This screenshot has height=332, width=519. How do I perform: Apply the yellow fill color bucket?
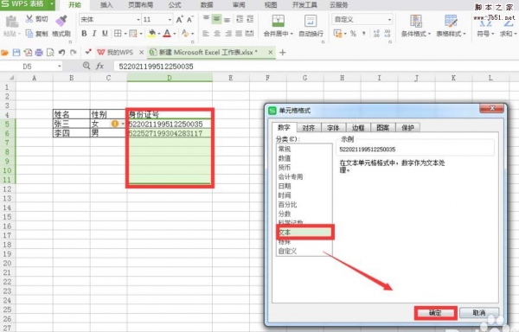152,33
